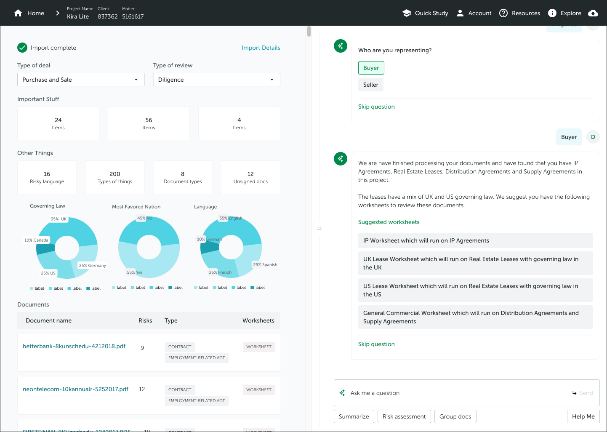Click the Kira Lite project name
Image resolution: width=607 pixels, height=432 pixels.
point(78,16)
